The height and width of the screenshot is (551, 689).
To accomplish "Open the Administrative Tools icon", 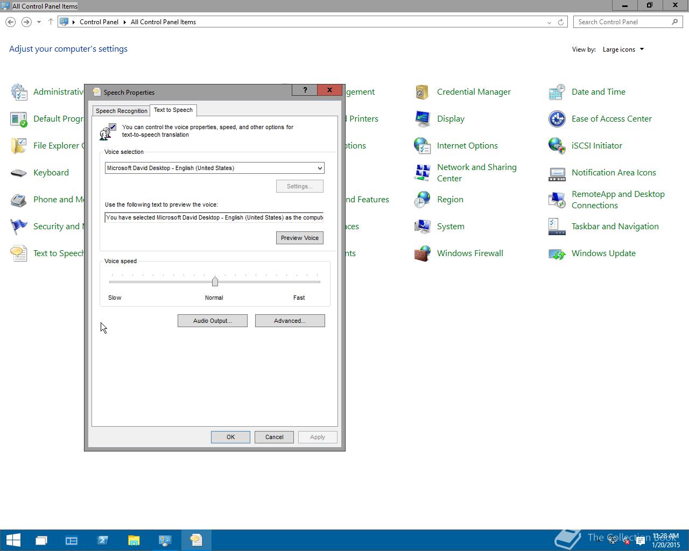I will click(x=19, y=92).
